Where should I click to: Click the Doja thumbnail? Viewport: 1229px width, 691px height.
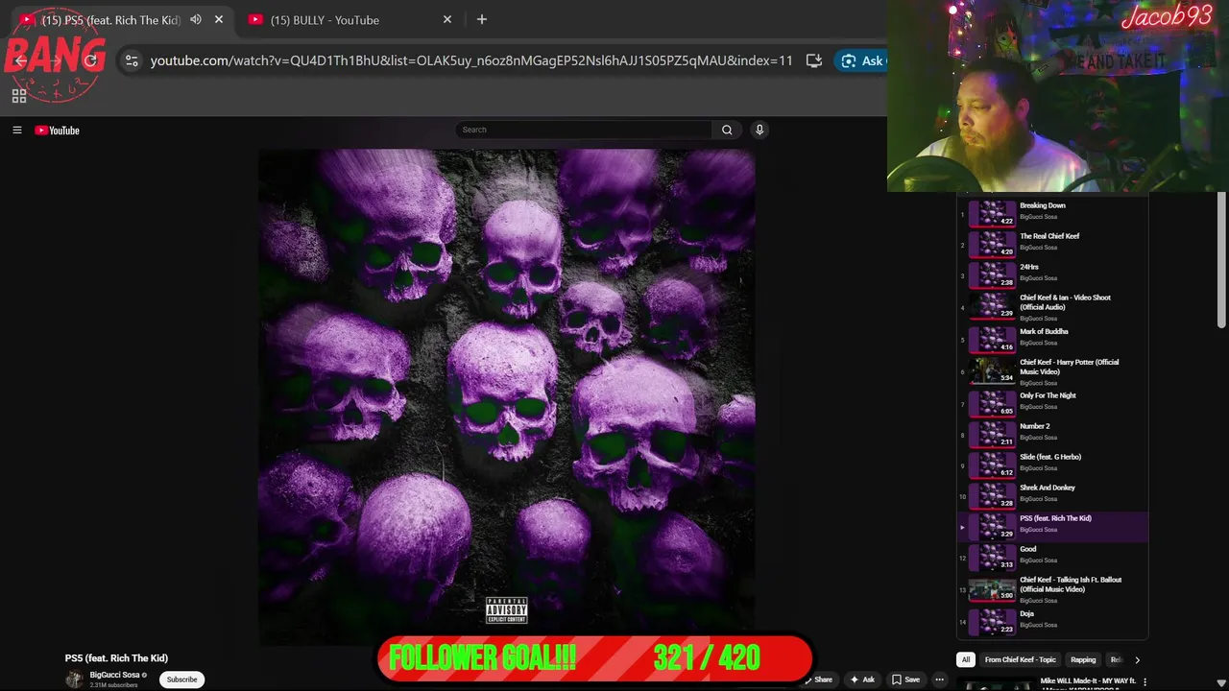tap(992, 621)
